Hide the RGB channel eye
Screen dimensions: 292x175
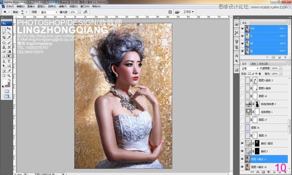[242, 29]
